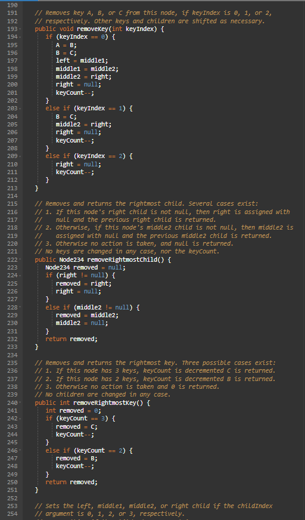The width and height of the screenshot is (305, 520).
Task: Click line number 215 in the gutter
Action: 12,204
